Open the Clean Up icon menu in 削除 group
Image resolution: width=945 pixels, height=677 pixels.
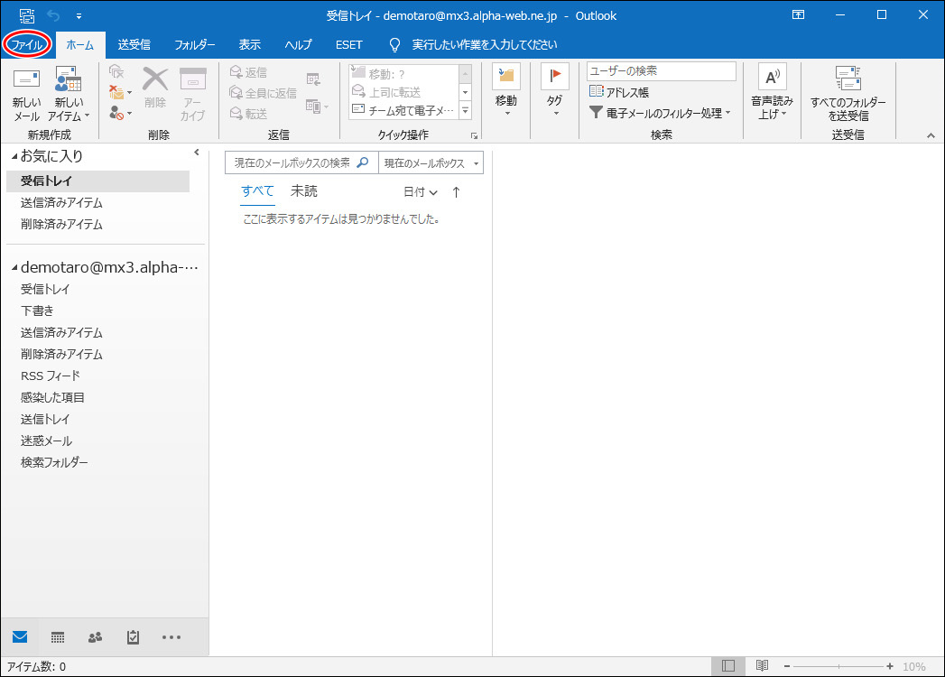120,92
